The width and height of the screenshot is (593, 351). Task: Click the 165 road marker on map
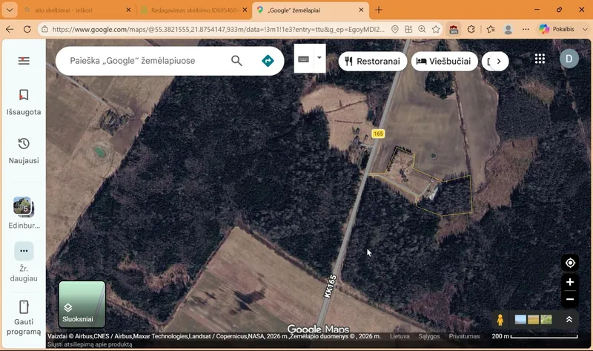pyautogui.click(x=378, y=134)
